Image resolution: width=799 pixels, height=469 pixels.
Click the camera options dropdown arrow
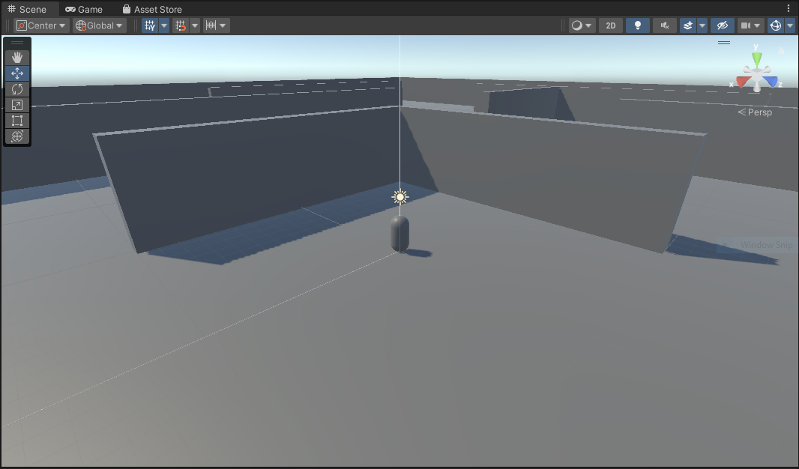[x=759, y=25]
